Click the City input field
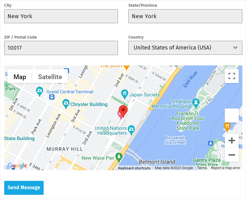The image size is (246, 199). pyautogui.click(x=61, y=16)
